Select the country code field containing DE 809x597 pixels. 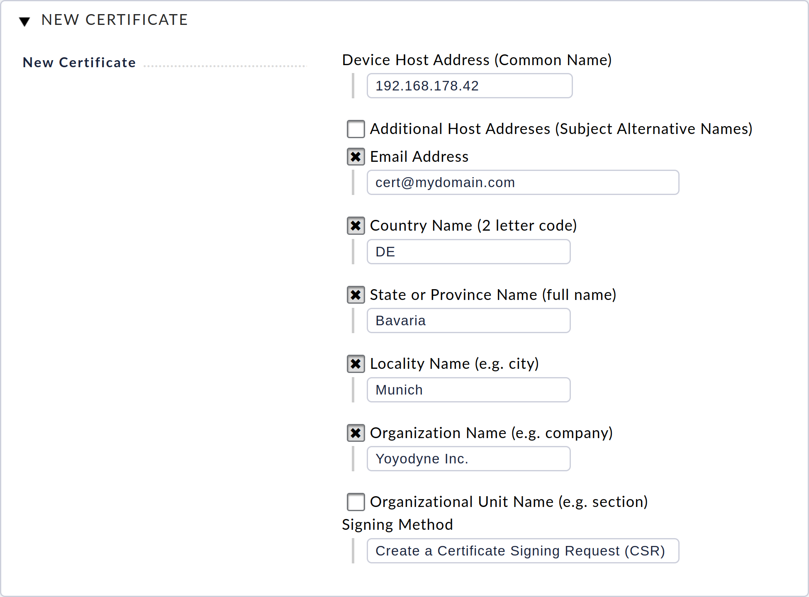pos(468,251)
